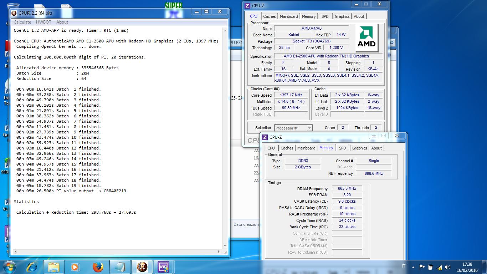Open SPD tab in lower CPU-Z window
This screenshot has height=274, width=487.
click(x=343, y=148)
